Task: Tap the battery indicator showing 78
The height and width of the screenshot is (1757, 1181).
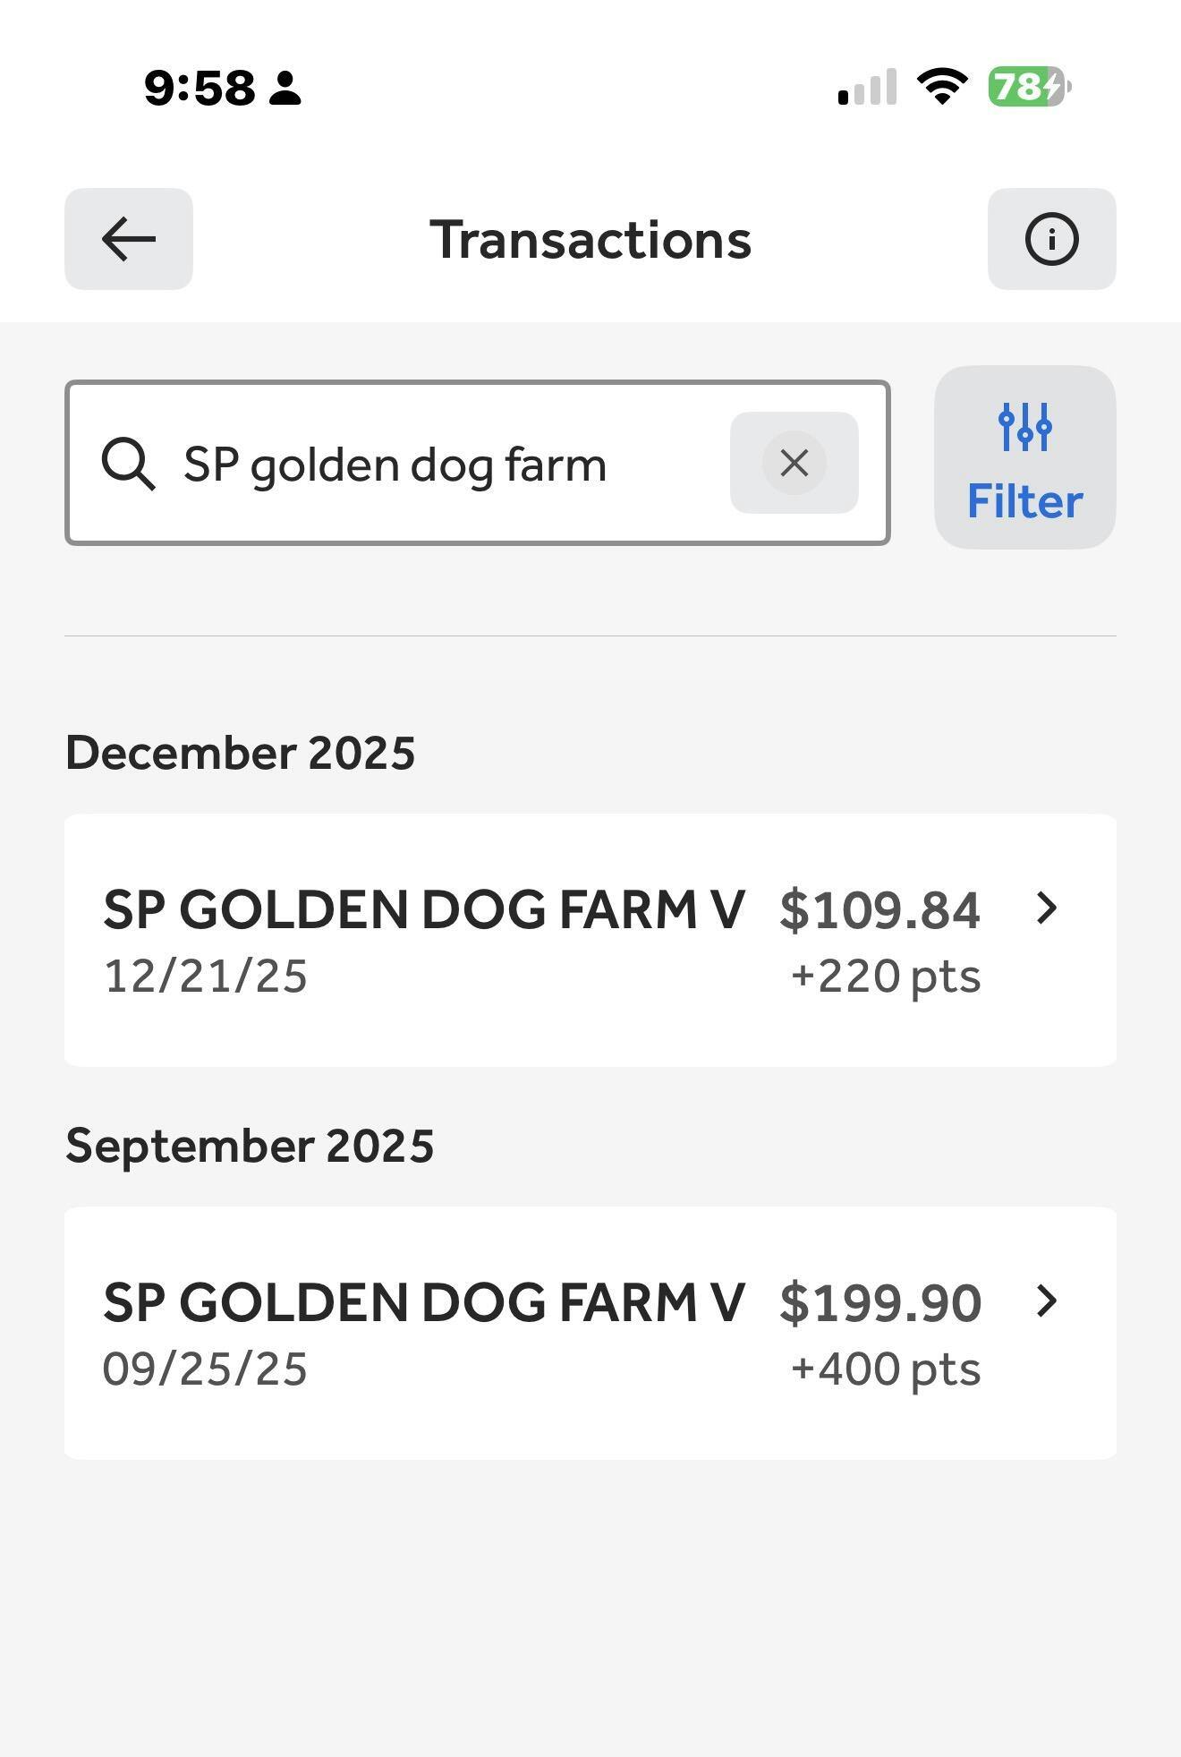Action: [1029, 87]
